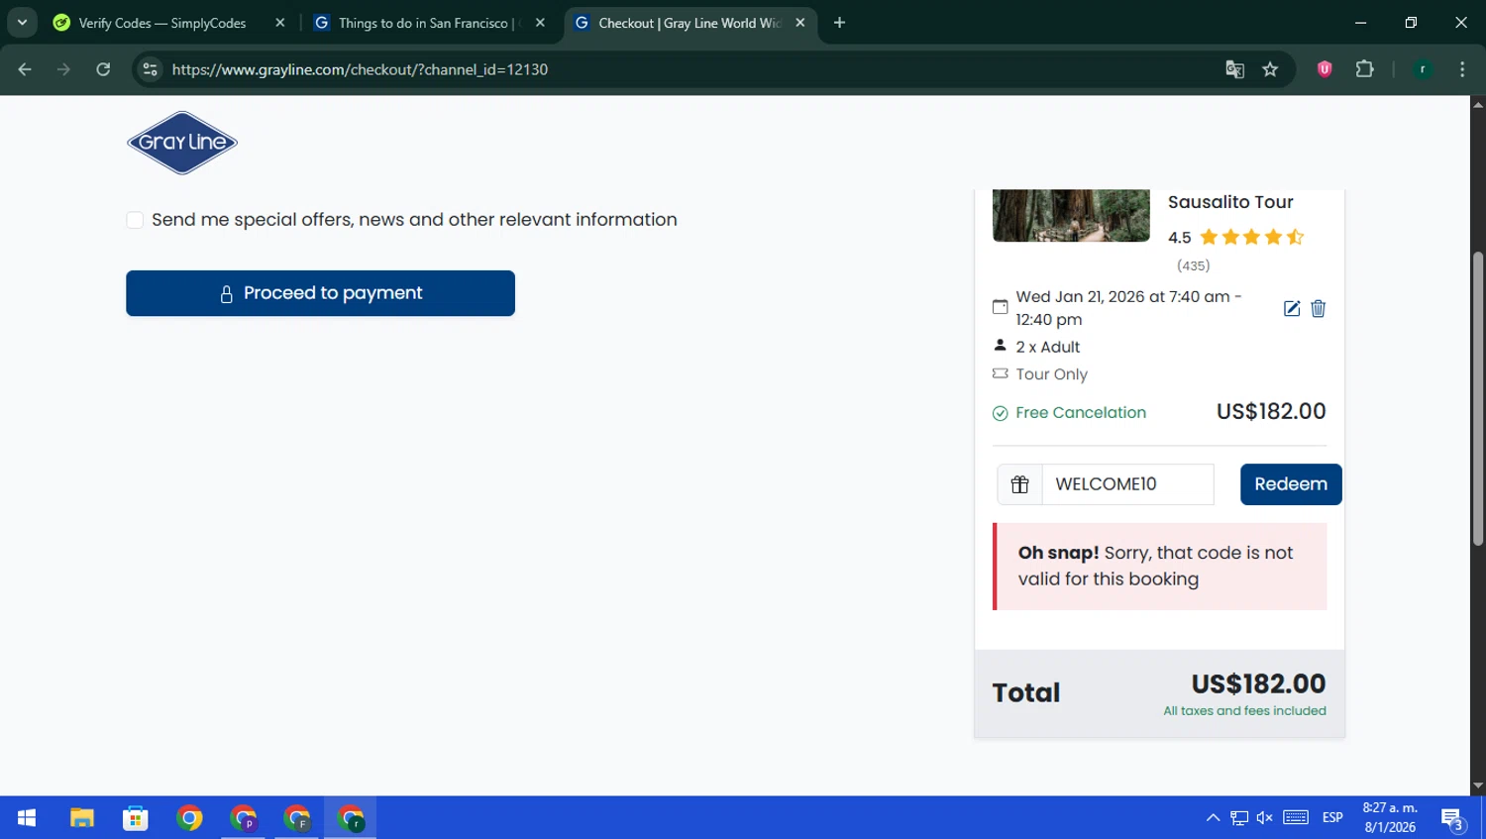
Task: Open File Explorer from taskbar
Action: pyautogui.click(x=81, y=817)
